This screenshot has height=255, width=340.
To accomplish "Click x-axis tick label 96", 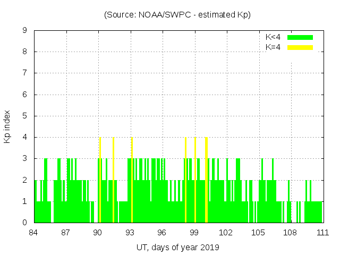I will coord(162,233).
